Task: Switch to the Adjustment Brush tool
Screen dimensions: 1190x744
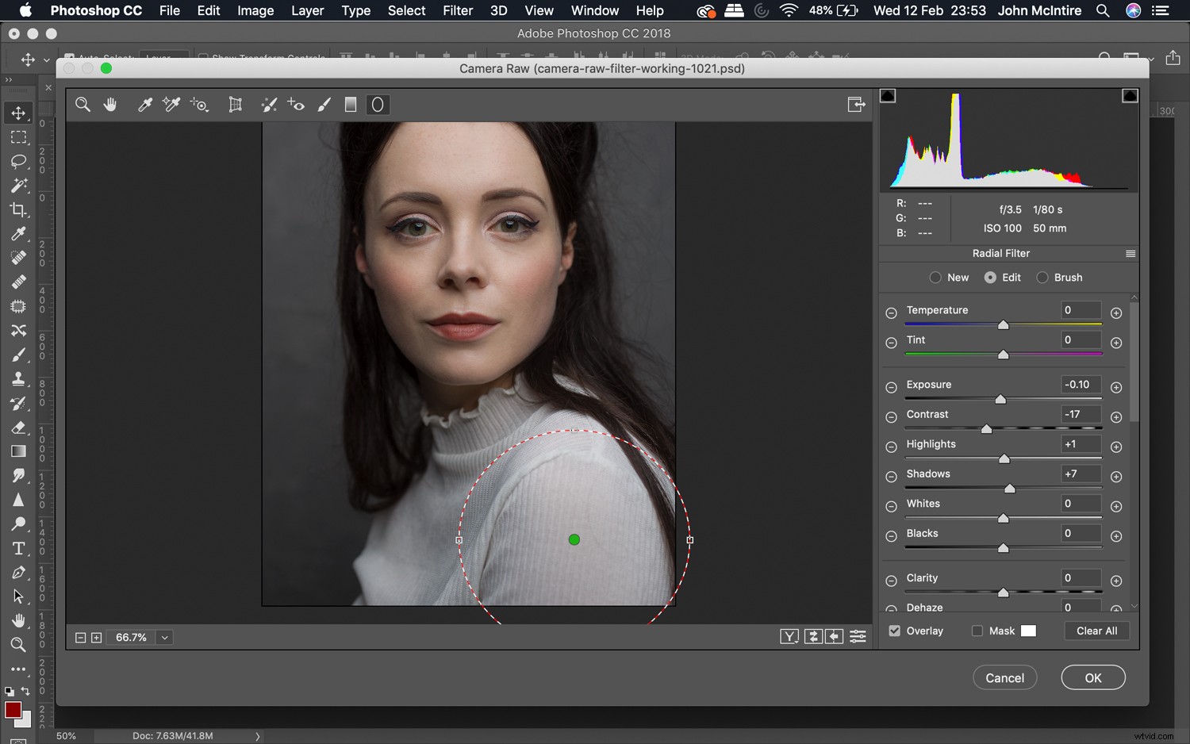Action: pyautogui.click(x=323, y=104)
